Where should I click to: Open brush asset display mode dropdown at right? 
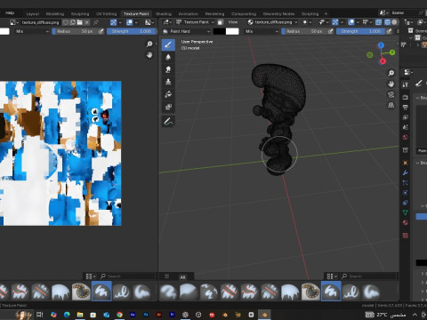coord(332,276)
